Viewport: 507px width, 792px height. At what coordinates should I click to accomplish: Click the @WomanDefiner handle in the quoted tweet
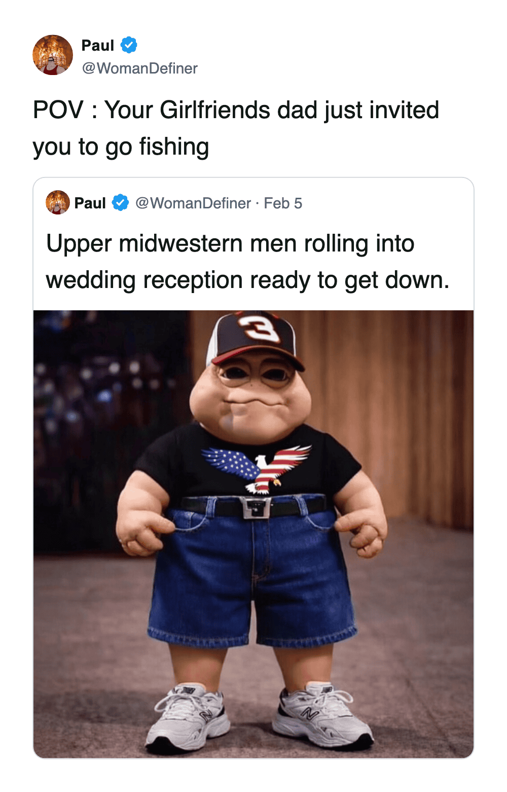[193, 203]
